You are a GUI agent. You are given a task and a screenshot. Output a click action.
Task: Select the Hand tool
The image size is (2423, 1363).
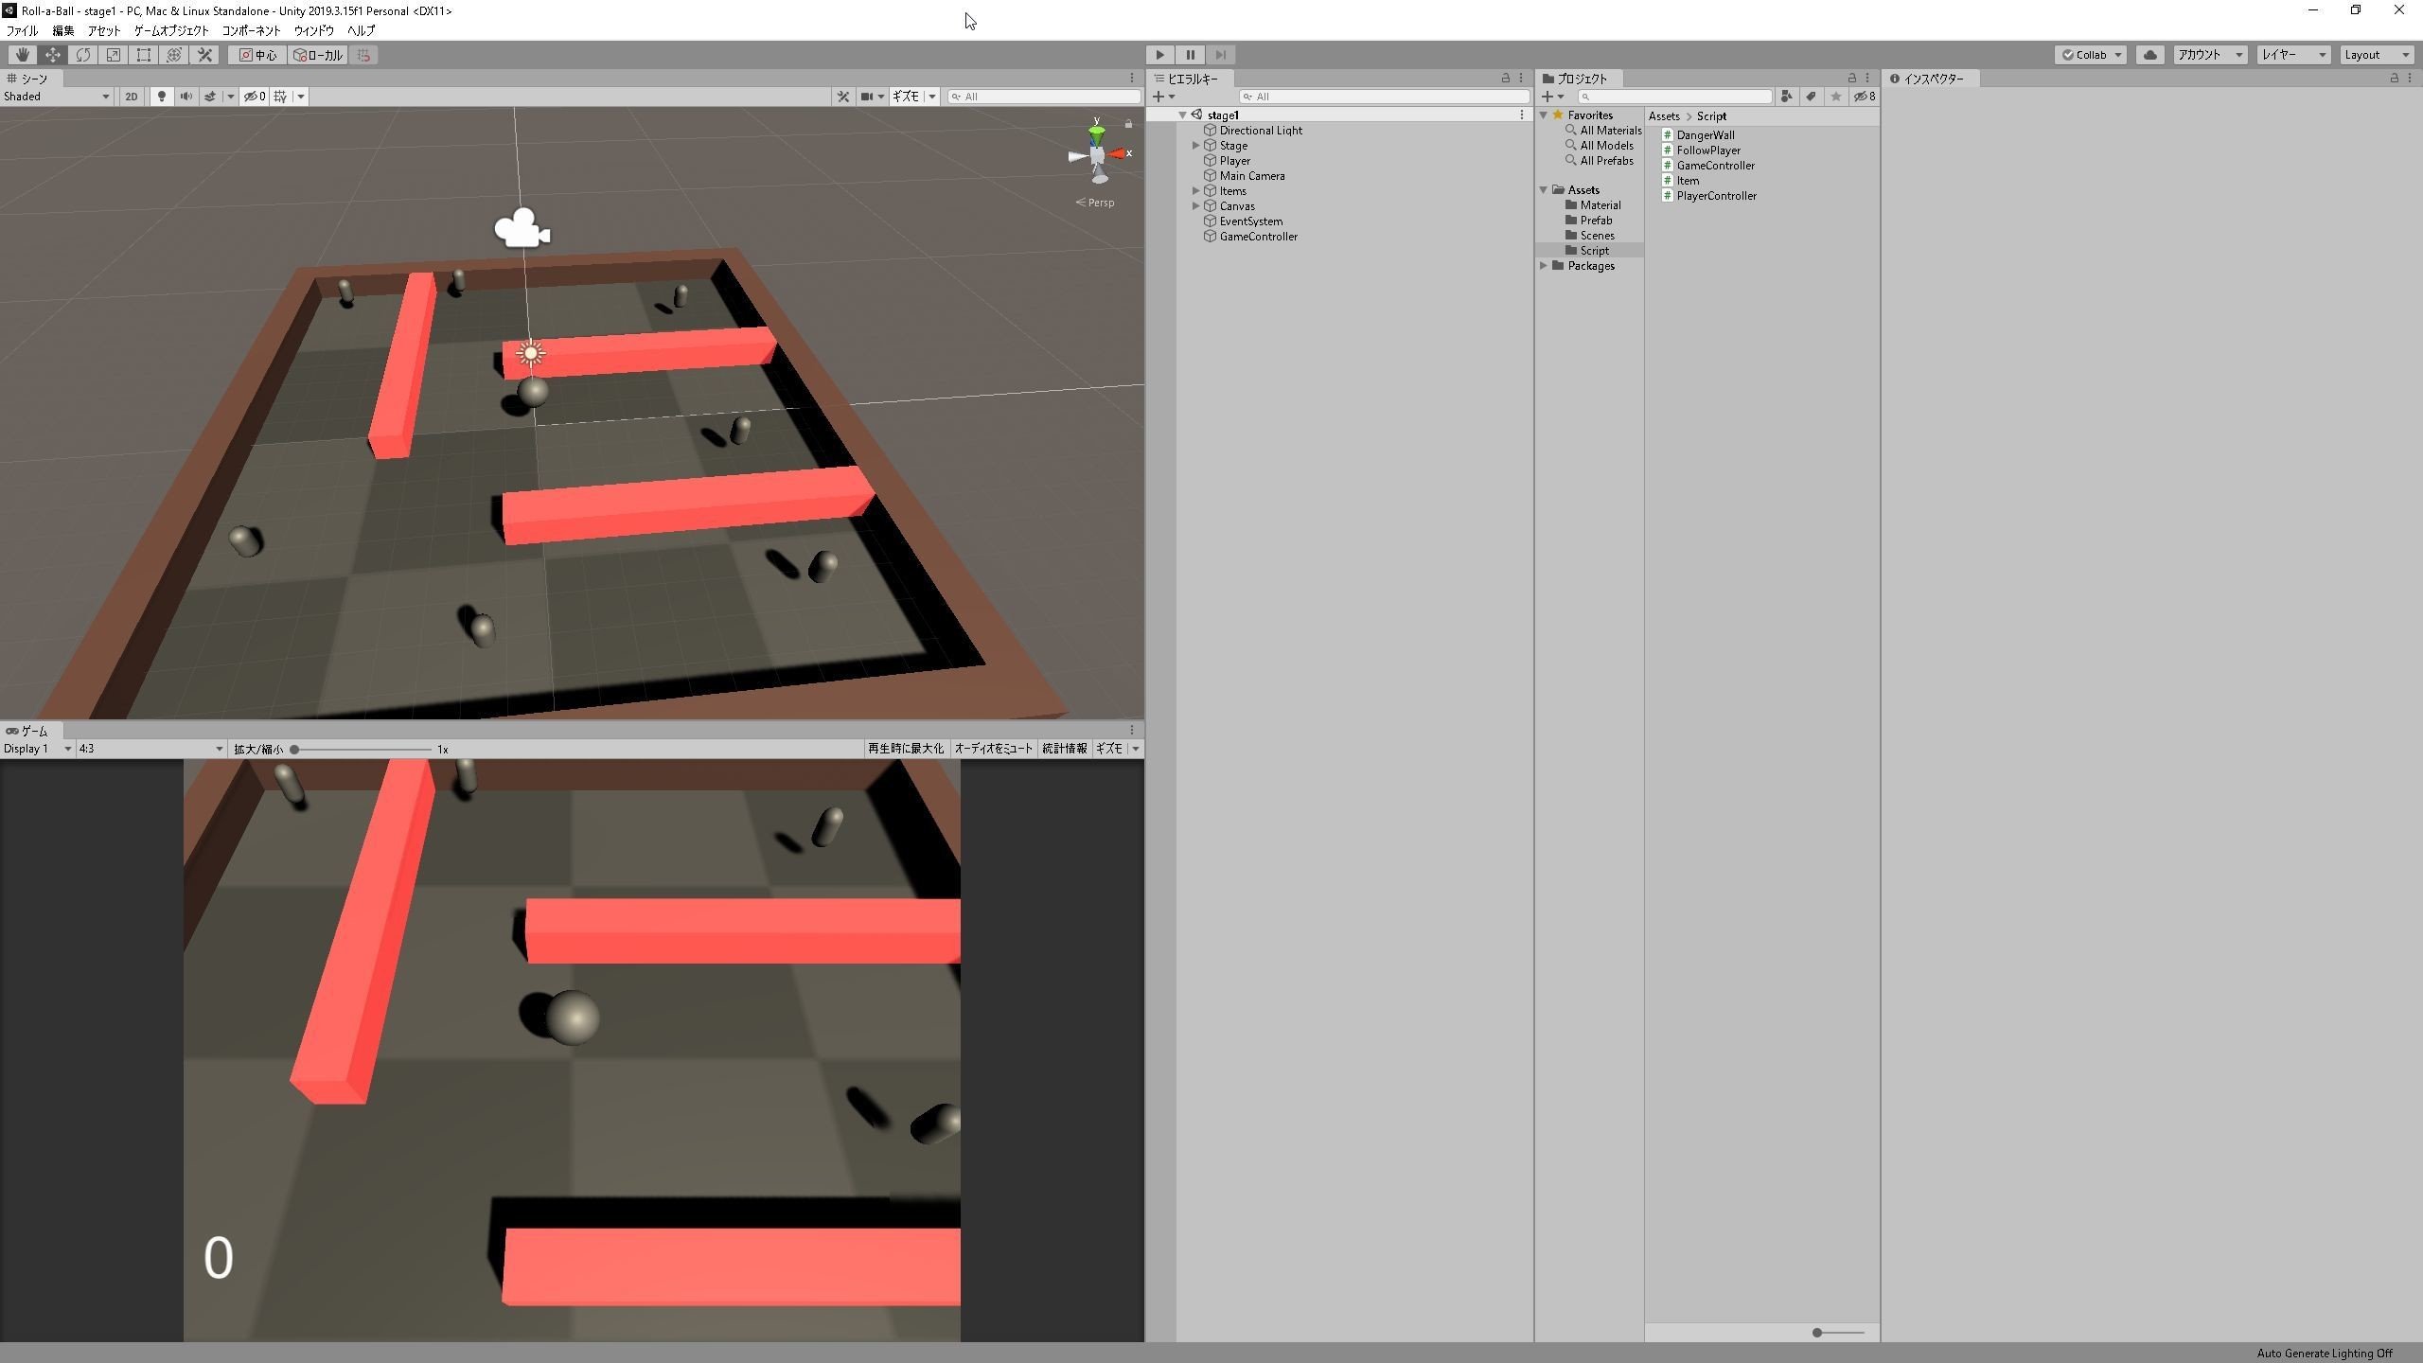(22, 55)
